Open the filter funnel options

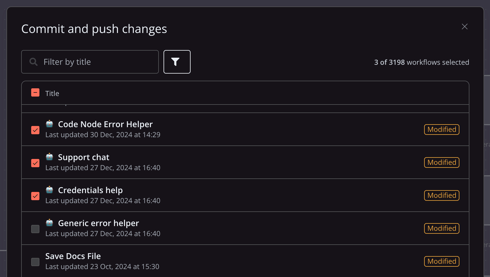(x=177, y=62)
